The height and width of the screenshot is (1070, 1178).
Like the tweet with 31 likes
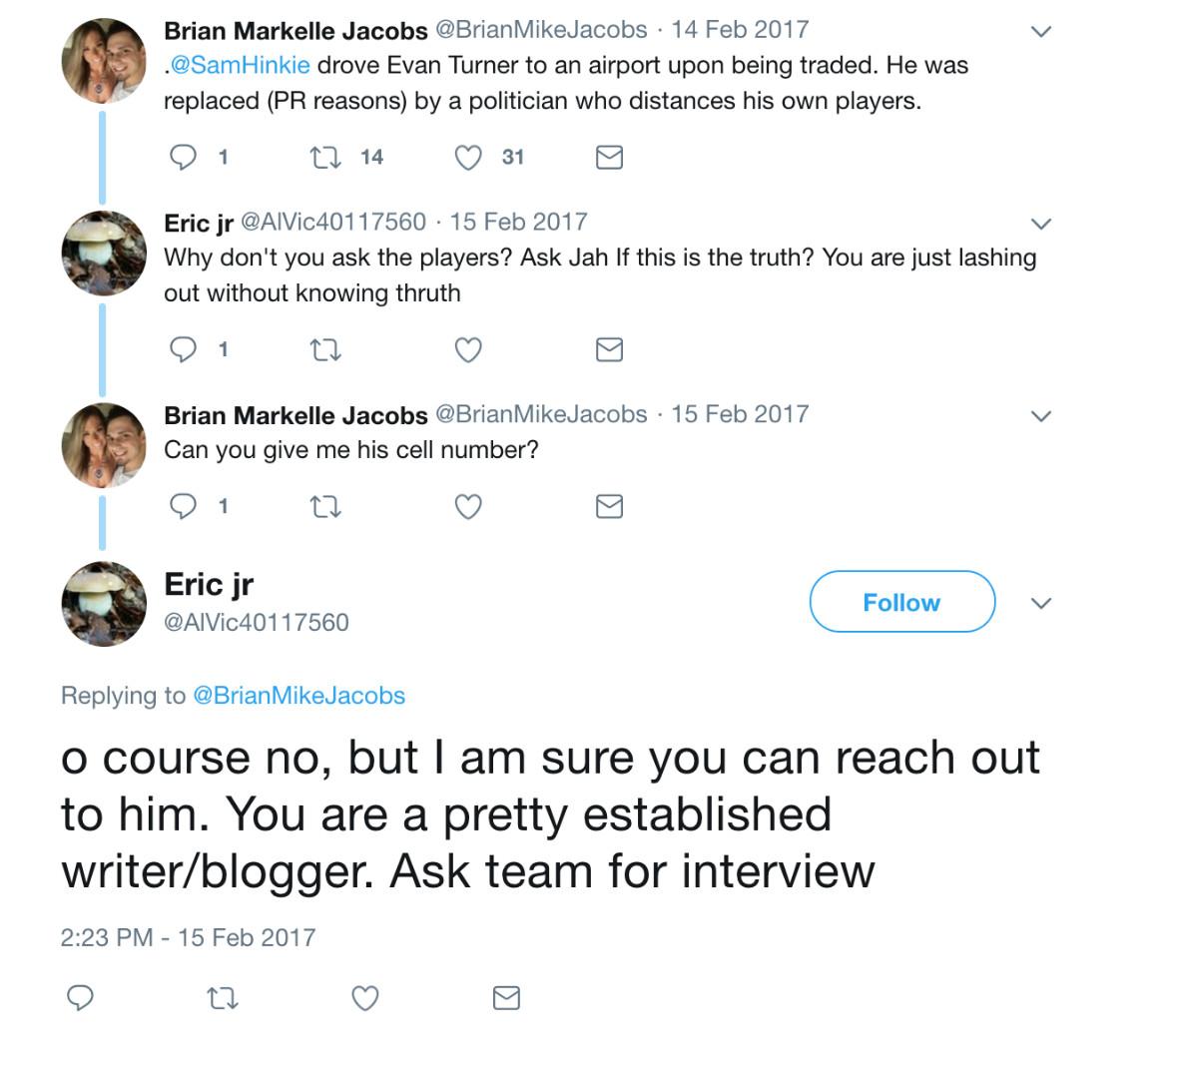click(x=468, y=157)
